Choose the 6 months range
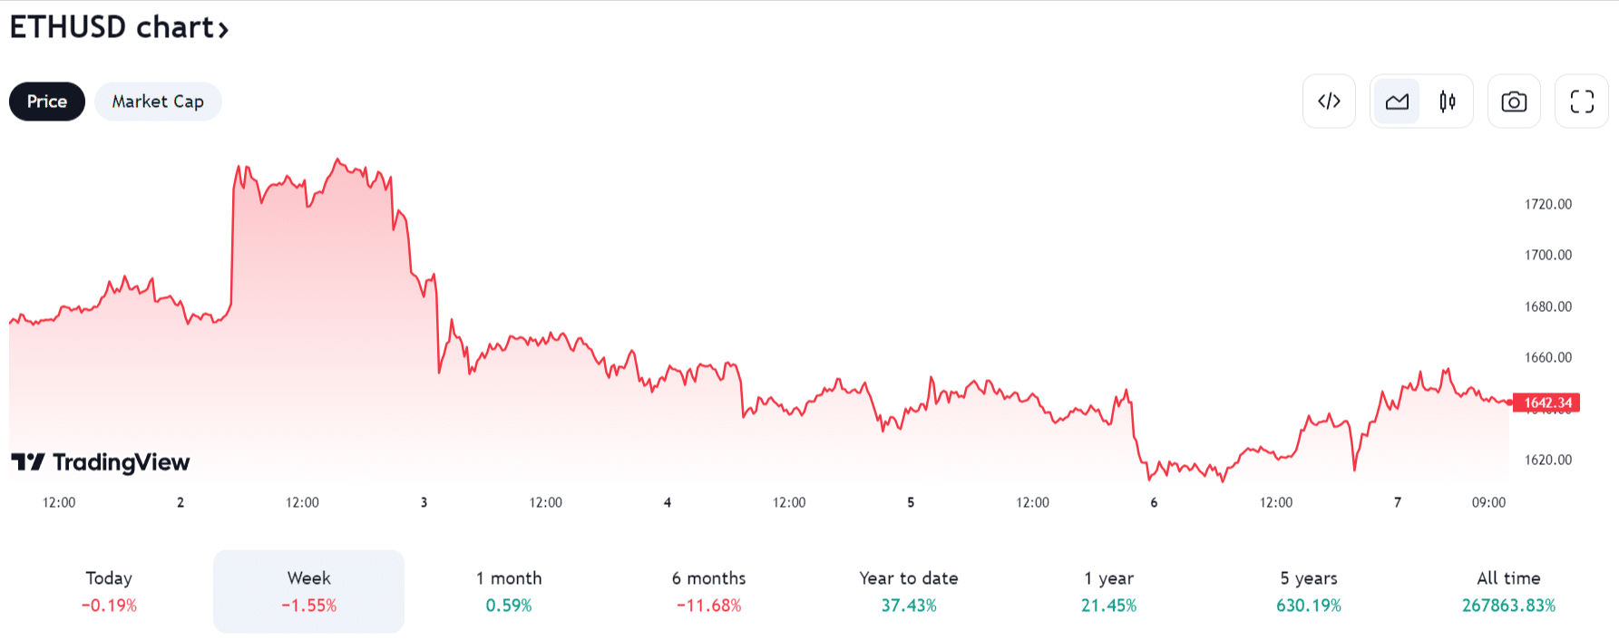1619x640 pixels. [708, 591]
